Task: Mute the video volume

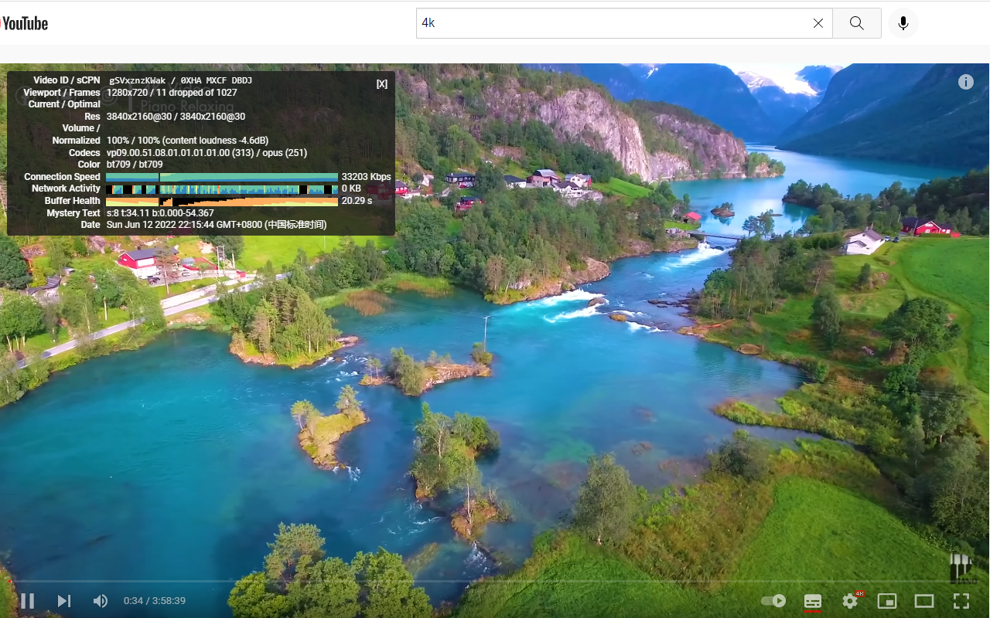Action: 101,600
